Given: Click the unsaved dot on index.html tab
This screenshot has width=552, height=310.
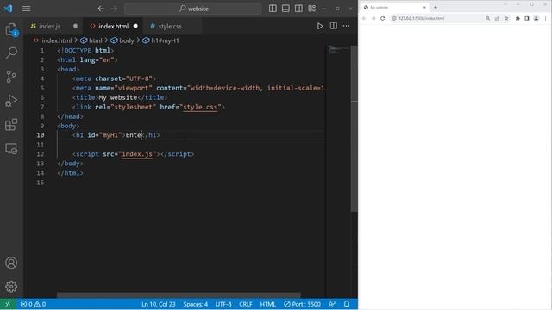Looking at the screenshot, I should point(135,26).
